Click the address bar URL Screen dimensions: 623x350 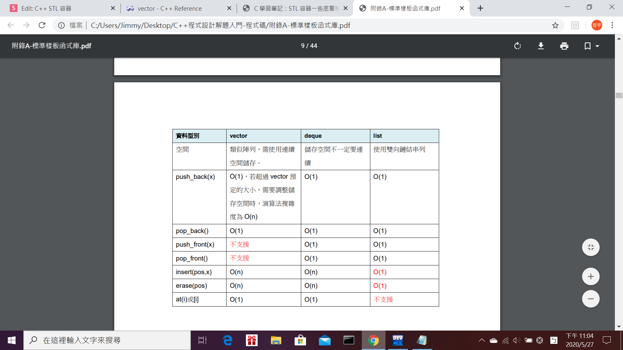221,25
